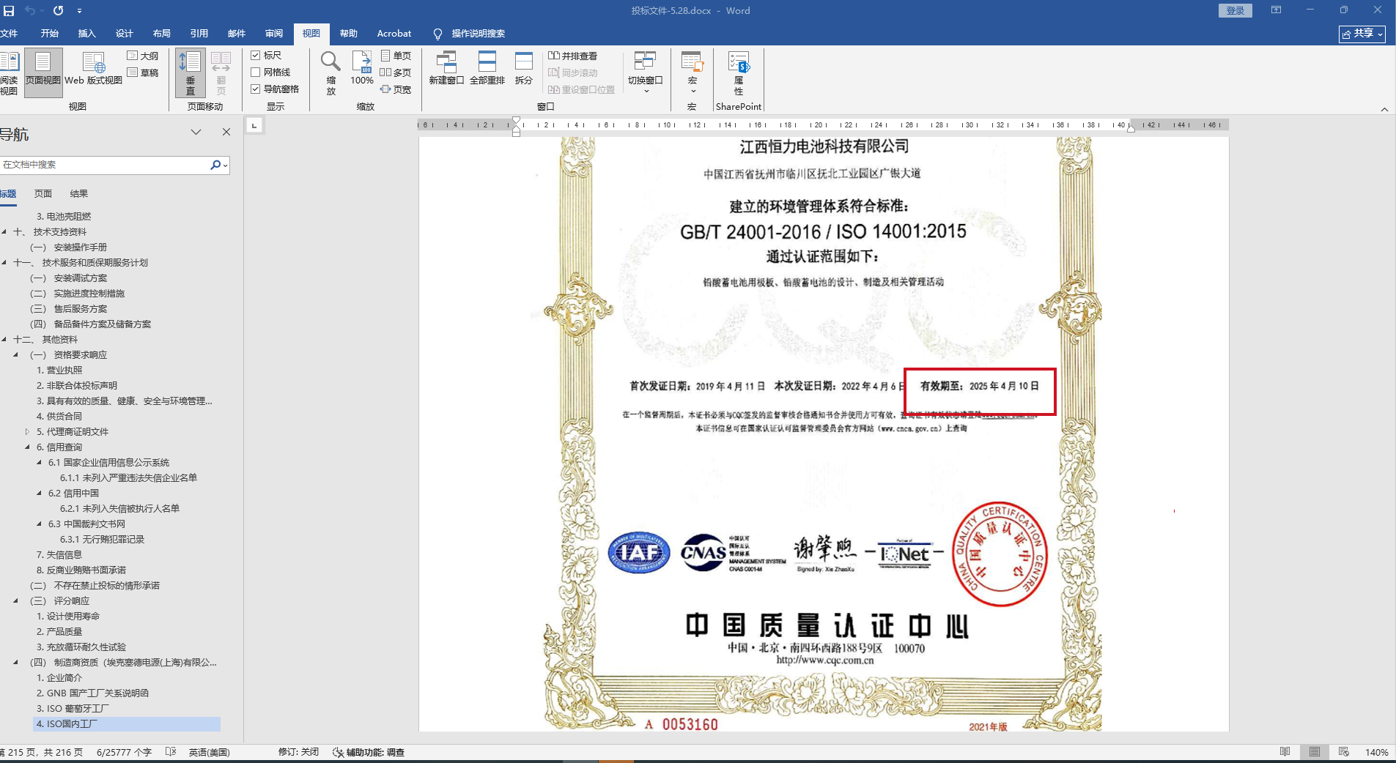
Task: Open the 审阅 (Review) ribbon tab
Action: [x=274, y=34]
